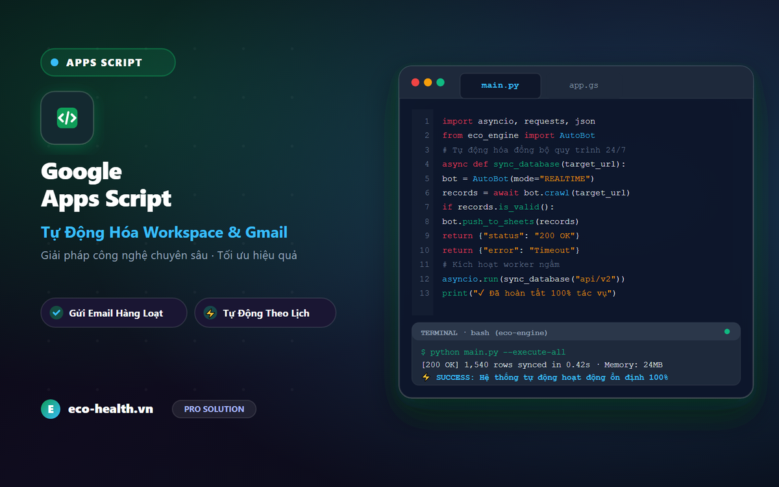Click the Giải pháp công nghệ chuyên sâu text
Image resolution: width=779 pixels, height=487 pixels.
(169, 255)
